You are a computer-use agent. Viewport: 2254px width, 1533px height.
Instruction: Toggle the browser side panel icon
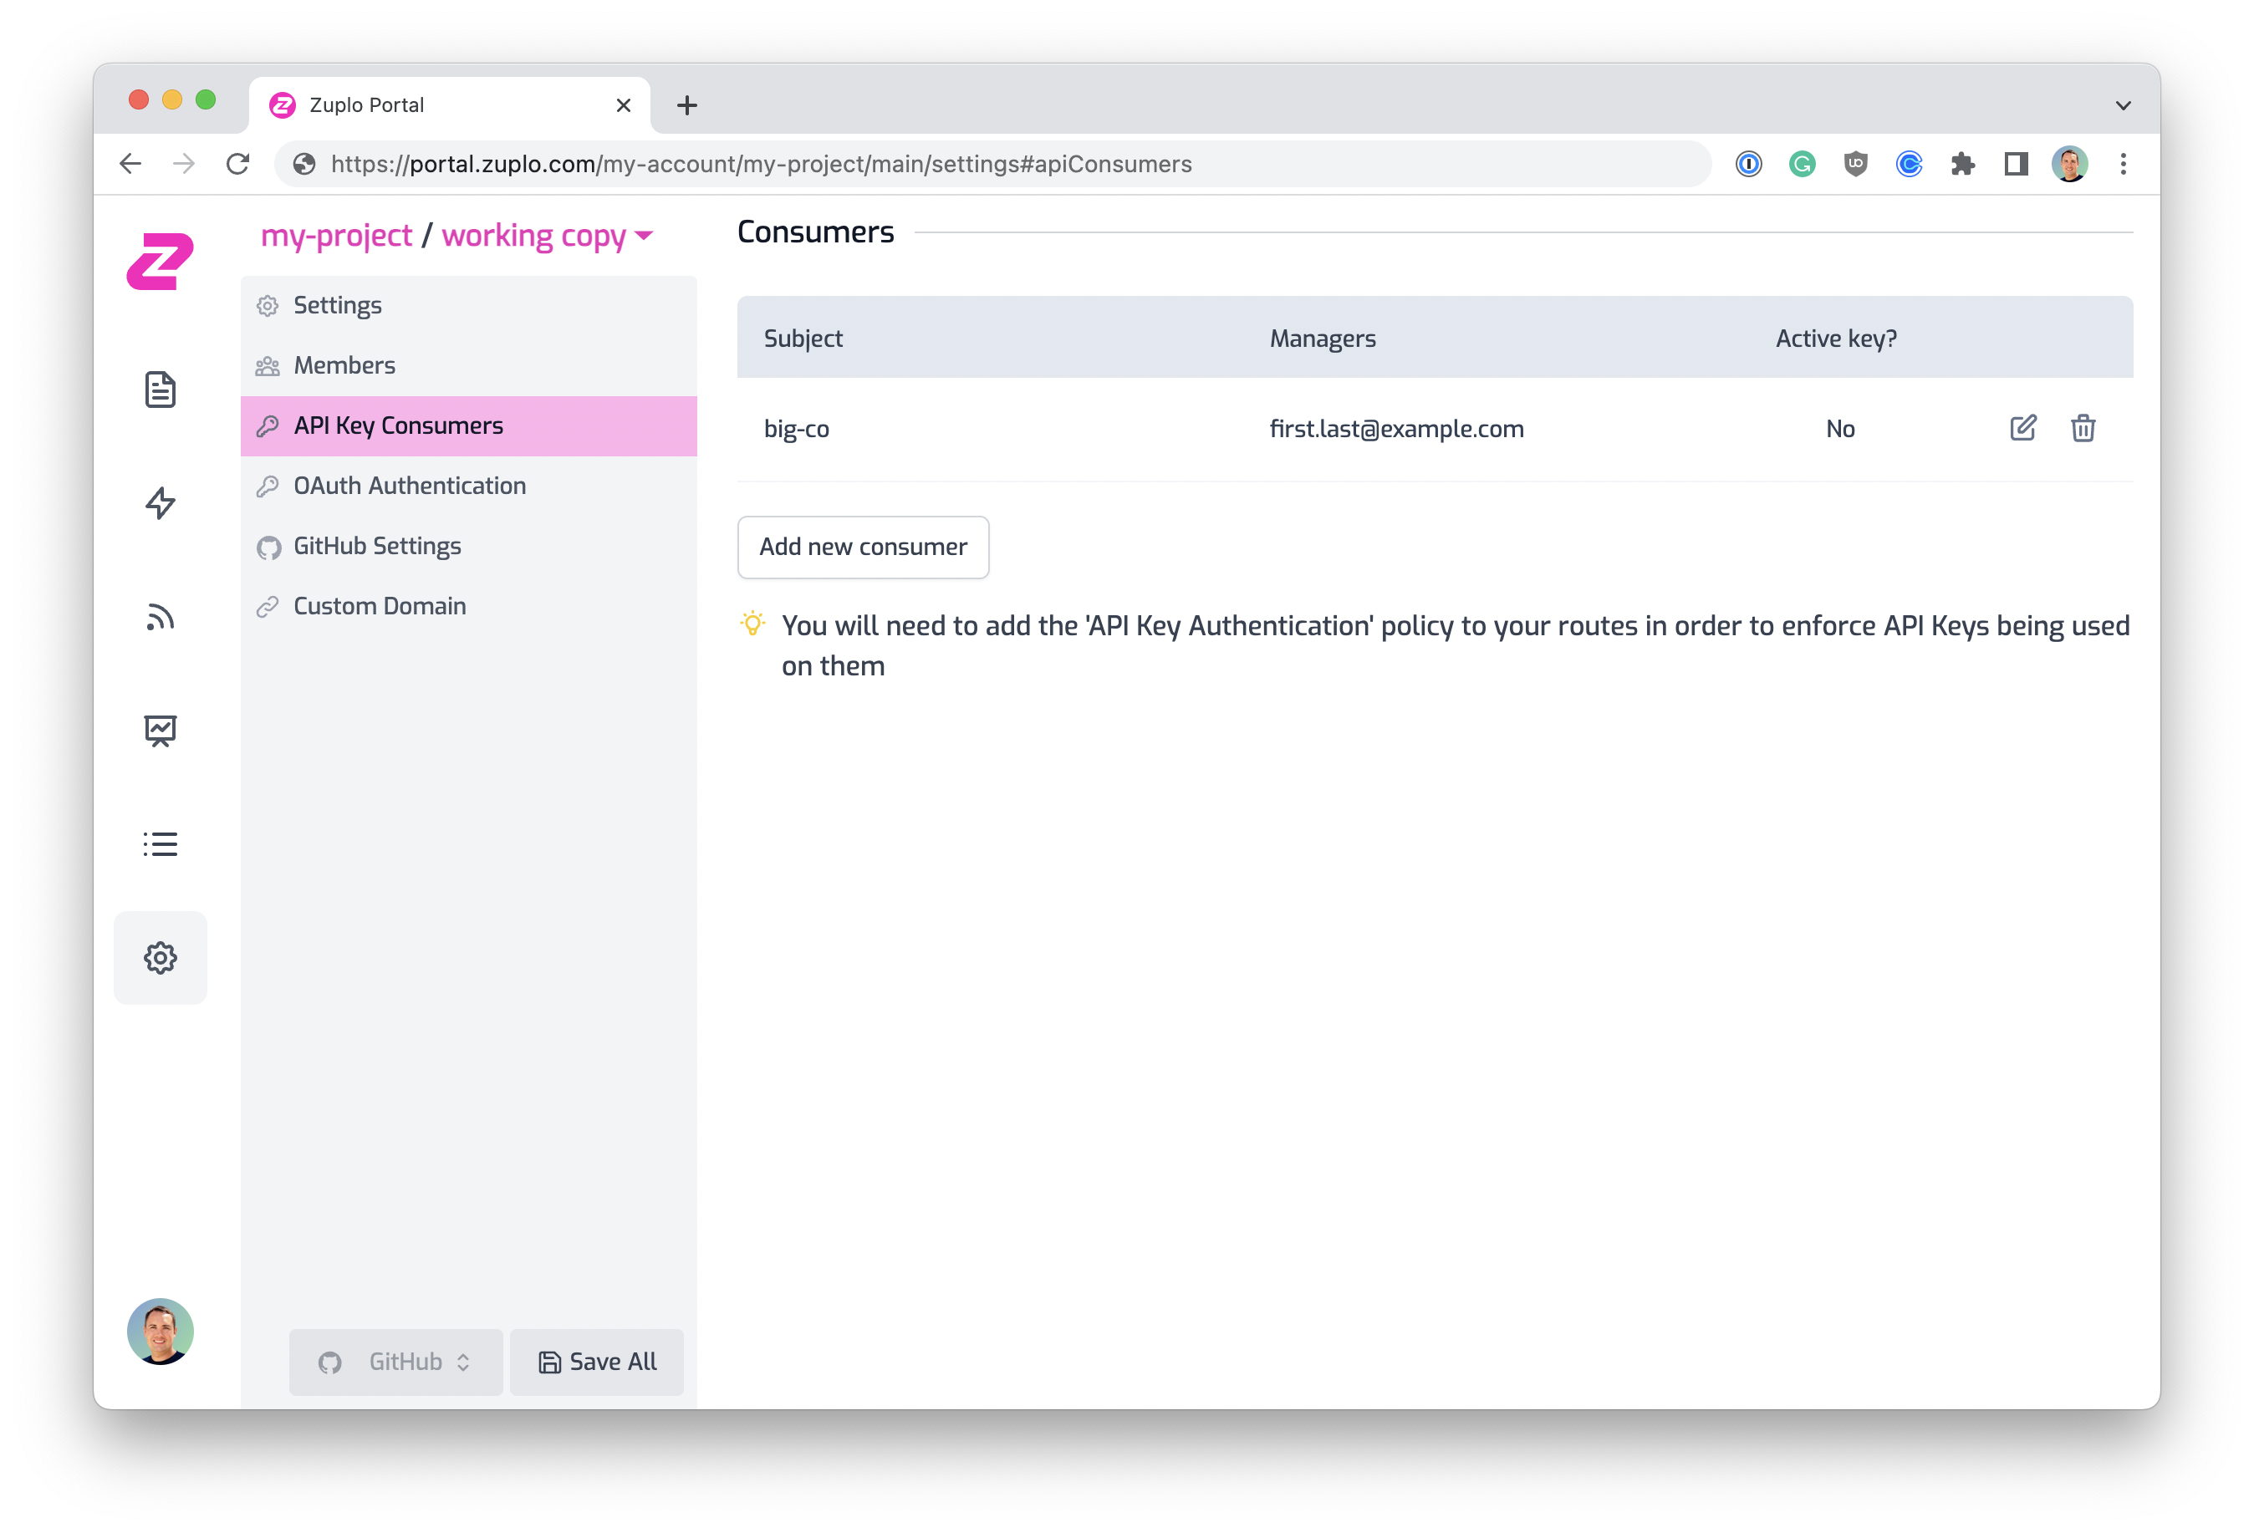[x=2016, y=164]
